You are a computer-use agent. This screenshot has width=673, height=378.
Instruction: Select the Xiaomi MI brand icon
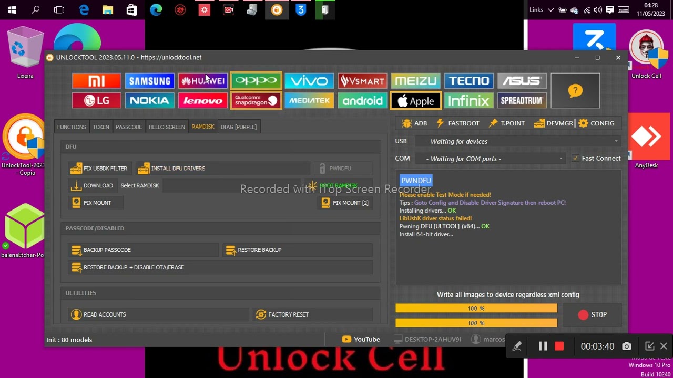point(96,81)
